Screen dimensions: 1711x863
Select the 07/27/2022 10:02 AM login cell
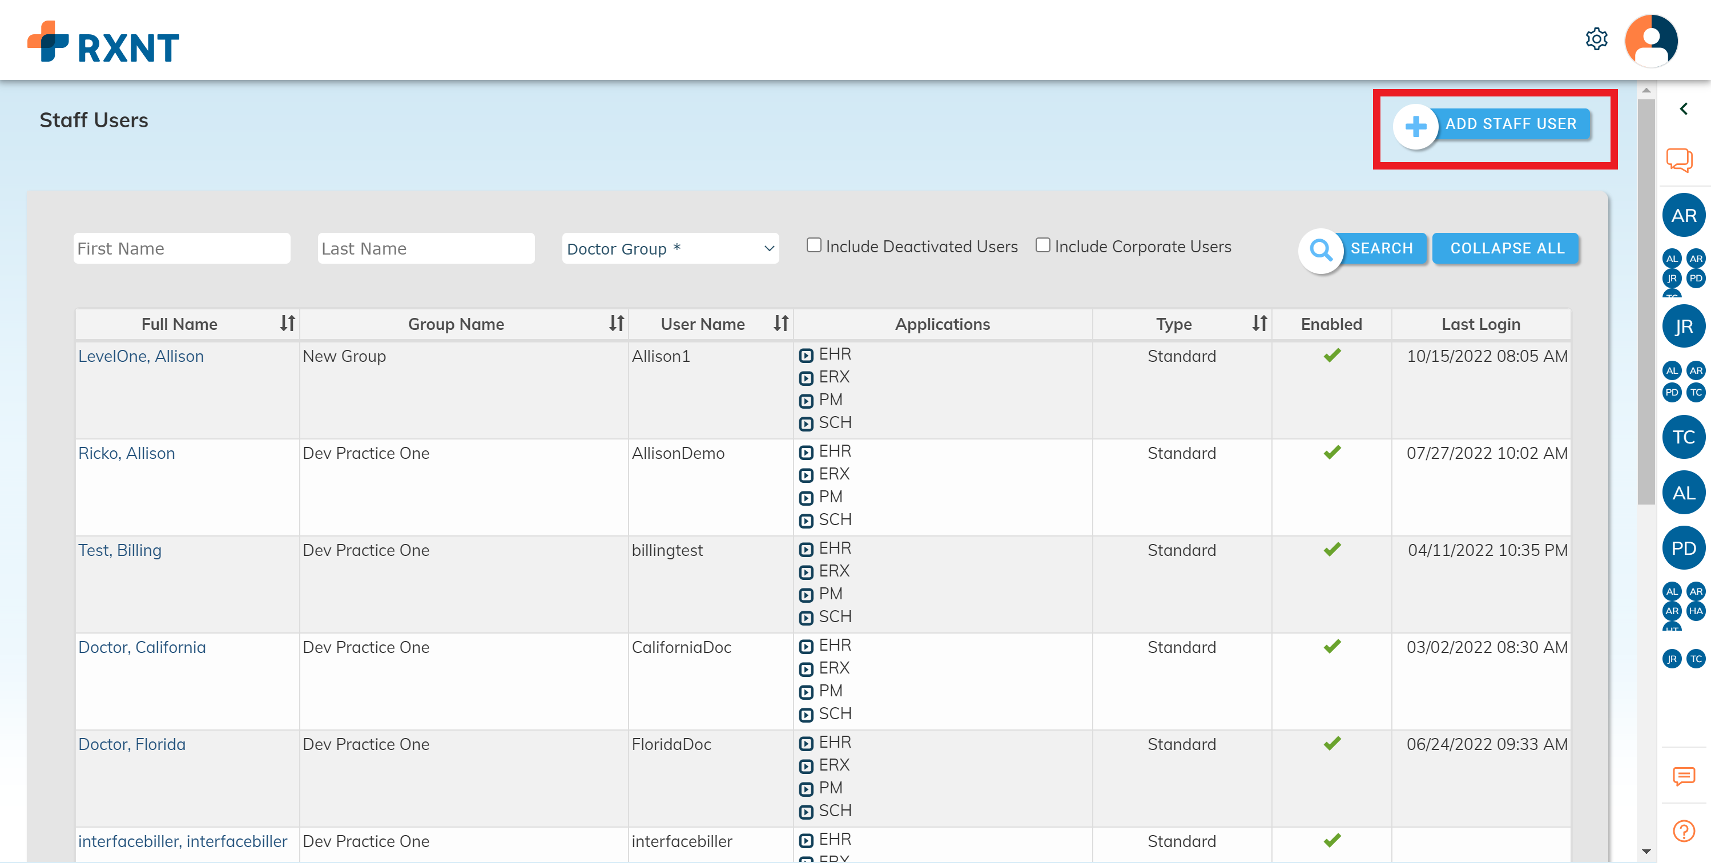(1481, 487)
